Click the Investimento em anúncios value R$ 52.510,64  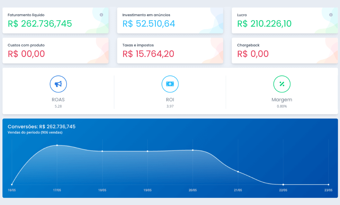point(148,24)
